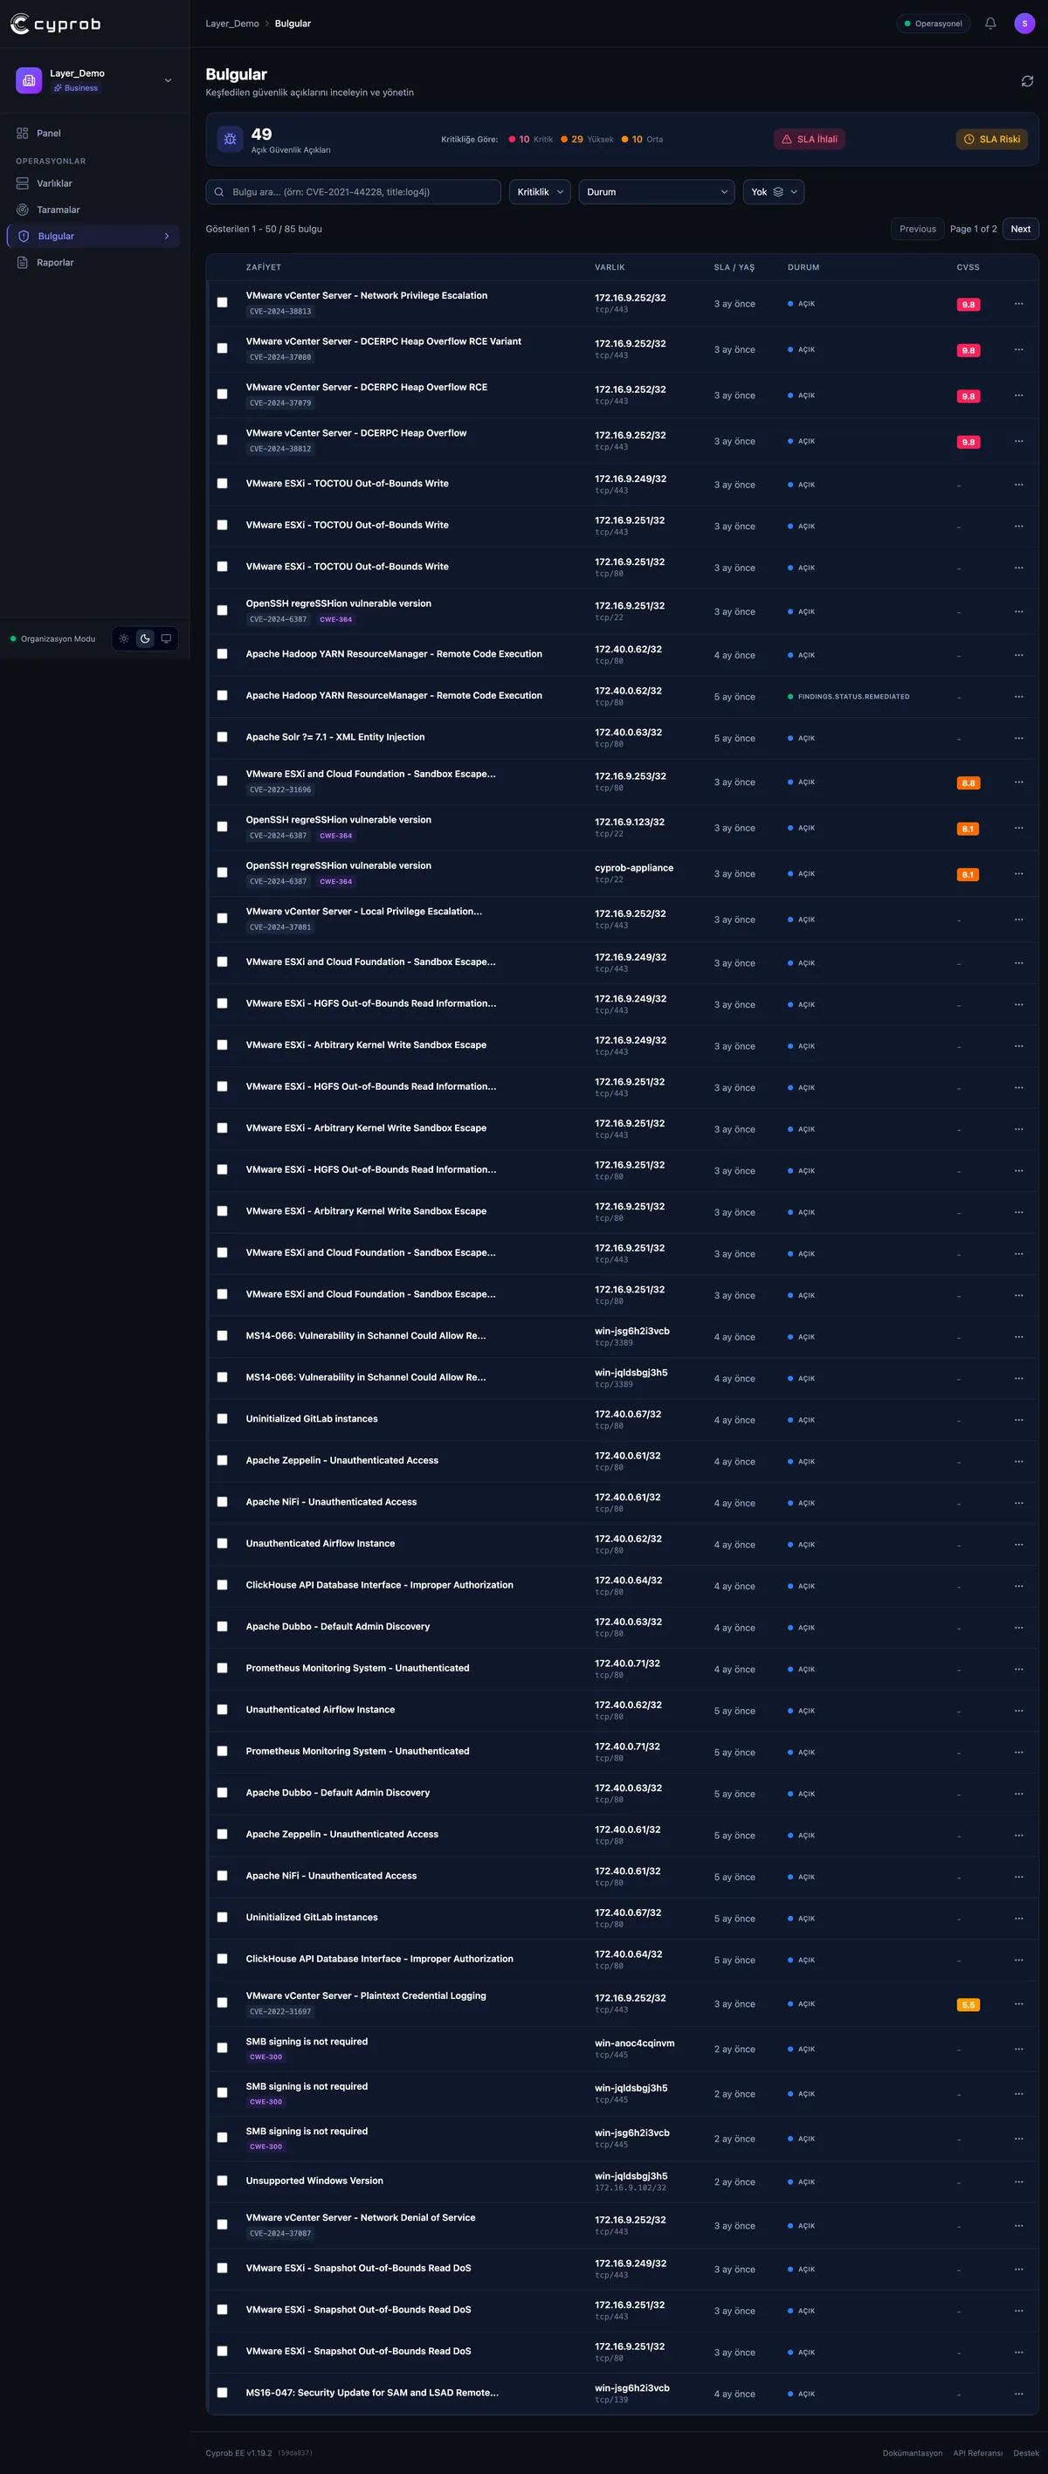
Task: Click Apache NiFi finding with 4 ay önce
Action: click(331, 1501)
